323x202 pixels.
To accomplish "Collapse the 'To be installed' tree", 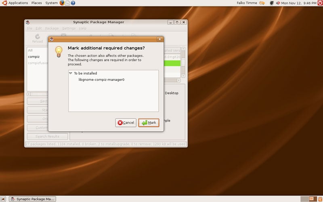I will (x=71, y=73).
